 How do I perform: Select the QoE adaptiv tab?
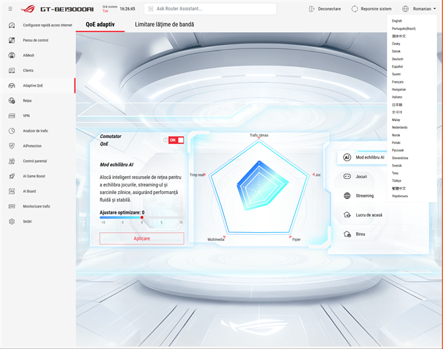coord(100,24)
